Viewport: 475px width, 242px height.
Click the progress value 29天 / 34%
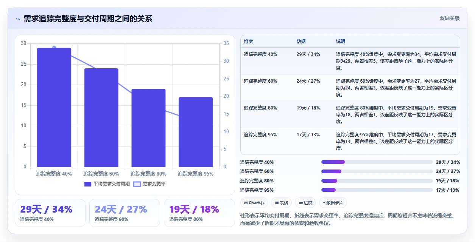[448, 162]
